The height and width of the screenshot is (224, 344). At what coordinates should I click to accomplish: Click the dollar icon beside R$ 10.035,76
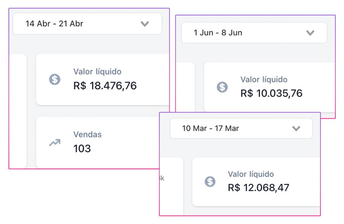click(222, 87)
